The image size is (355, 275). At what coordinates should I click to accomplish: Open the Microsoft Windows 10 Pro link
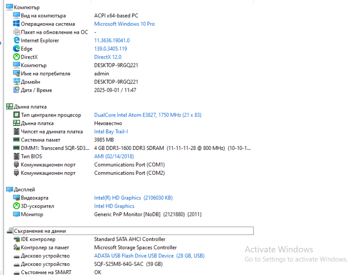tap(124, 24)
